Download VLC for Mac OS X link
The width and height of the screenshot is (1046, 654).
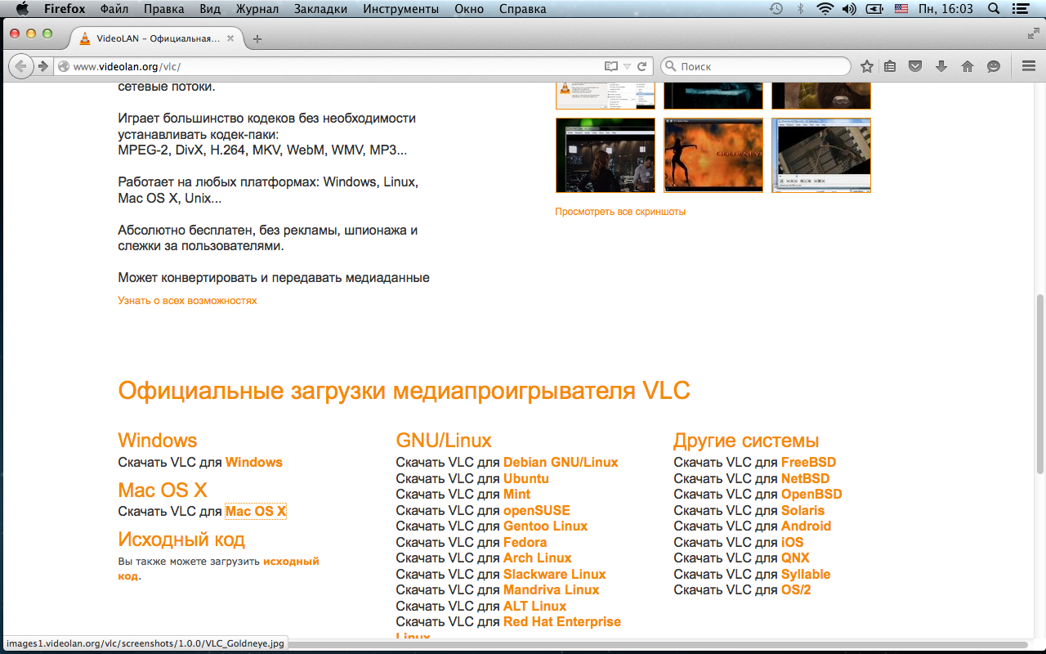pyautogui.click(x=256, y=512)
